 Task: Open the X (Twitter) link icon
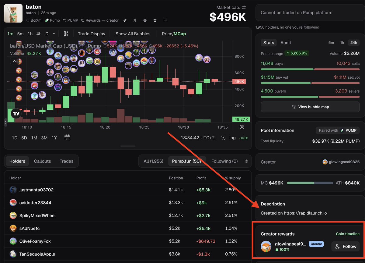(x=135, y=20)
